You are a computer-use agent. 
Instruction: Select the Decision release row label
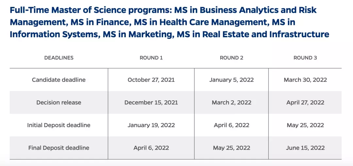(59, 103)
